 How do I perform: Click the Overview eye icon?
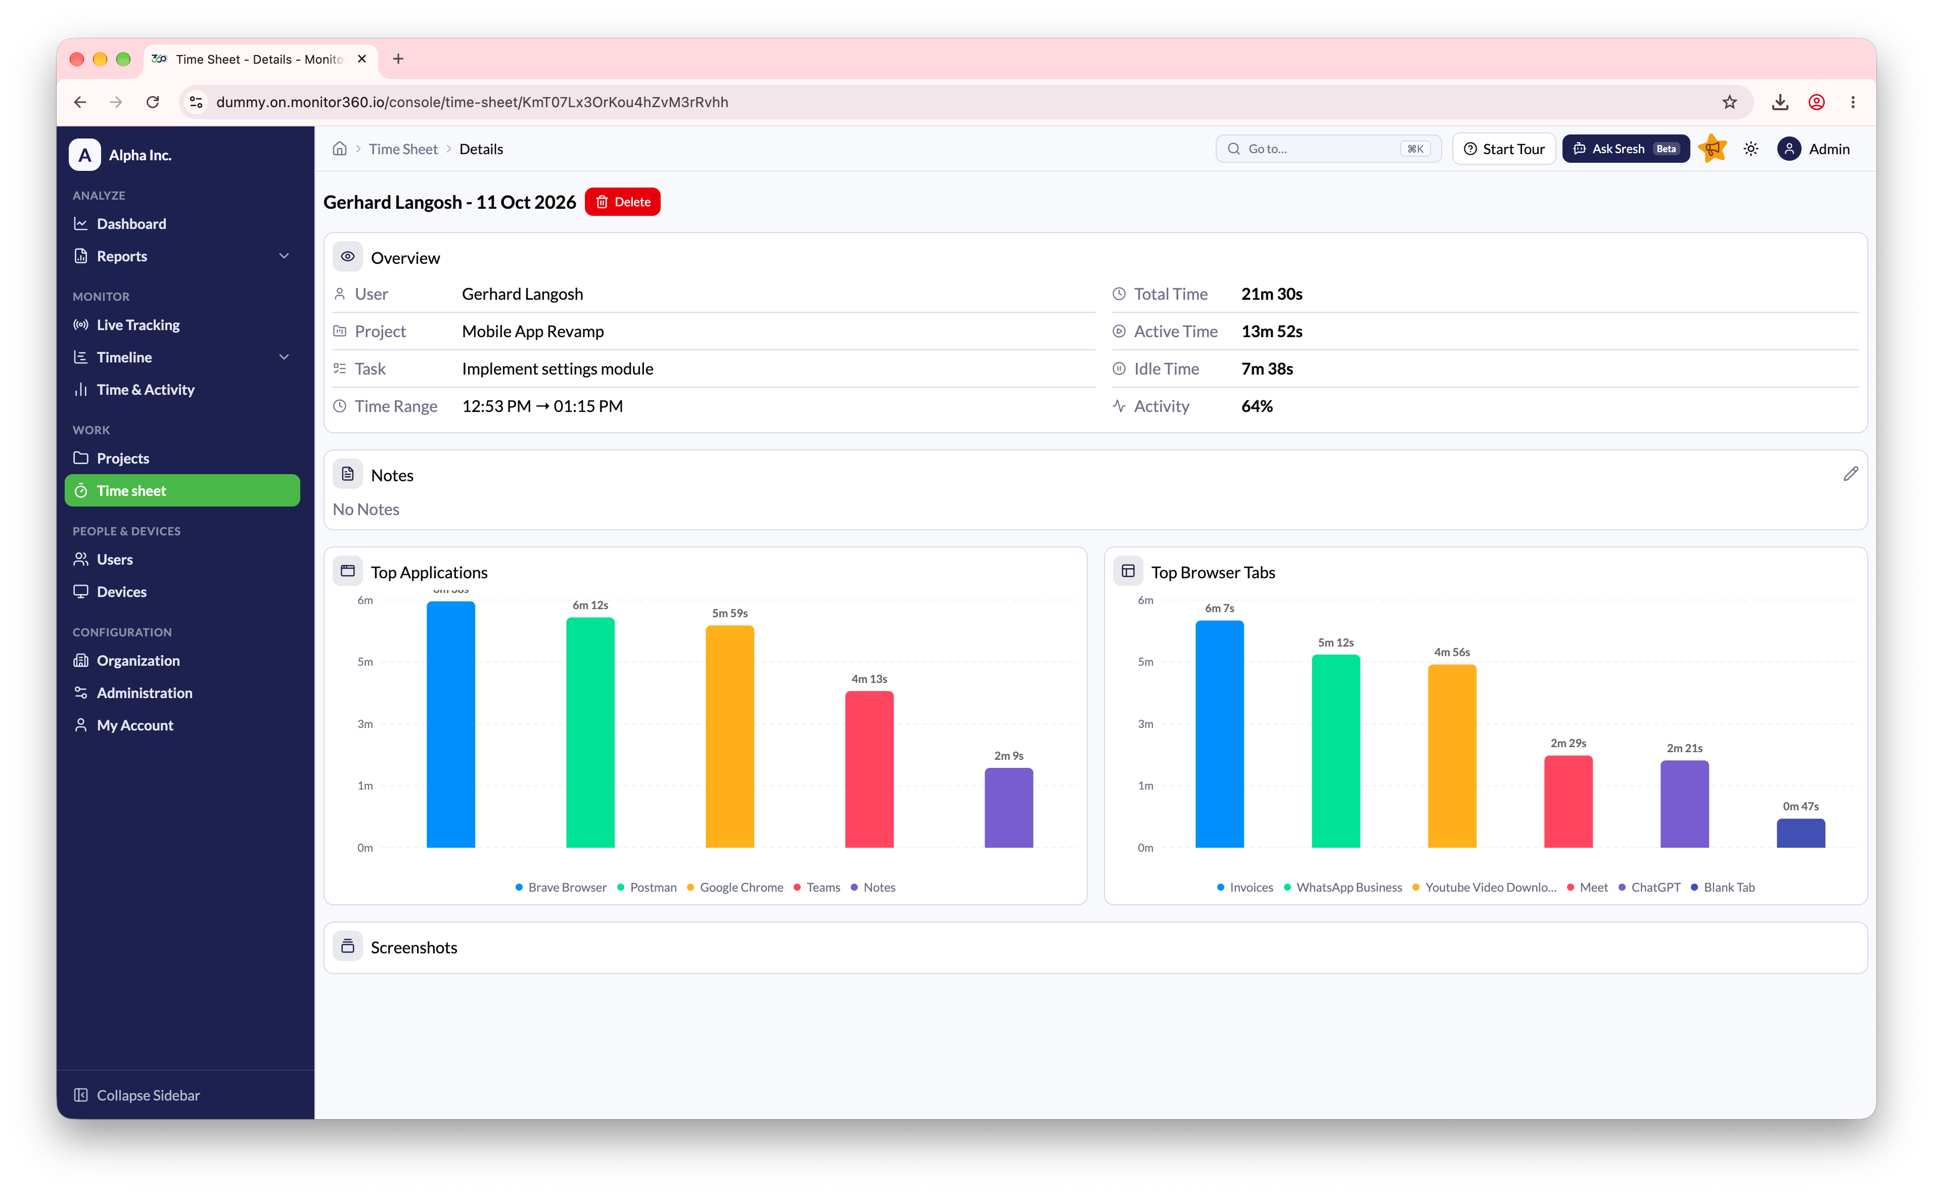(347, 257)
